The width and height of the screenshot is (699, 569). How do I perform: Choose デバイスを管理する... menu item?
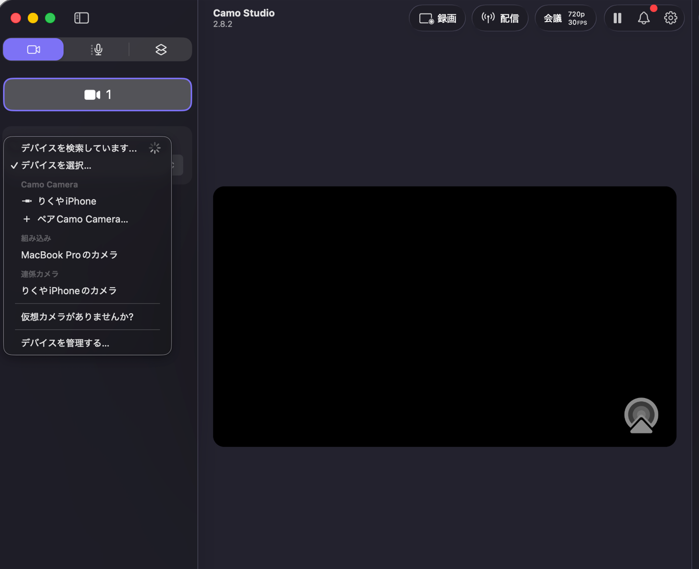point(87,343)
